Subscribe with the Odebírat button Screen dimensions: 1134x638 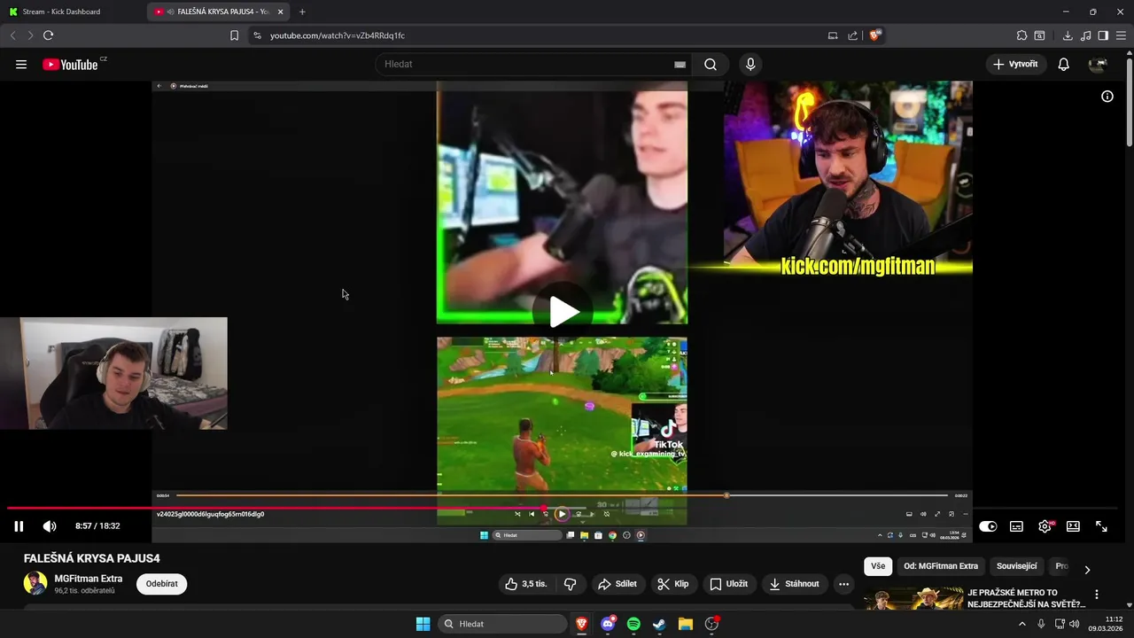click(x=161, y=584)
